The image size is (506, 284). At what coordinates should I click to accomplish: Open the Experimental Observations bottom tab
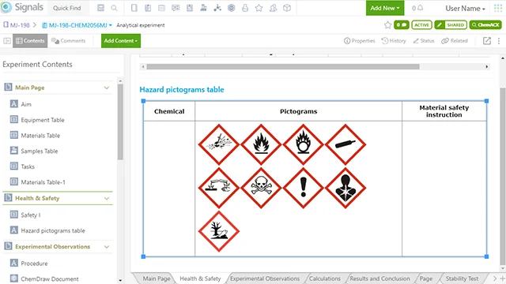265,278
